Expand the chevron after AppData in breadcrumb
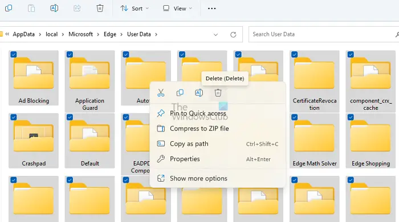This screenshot has width=399, height=222. click(40, 34)
